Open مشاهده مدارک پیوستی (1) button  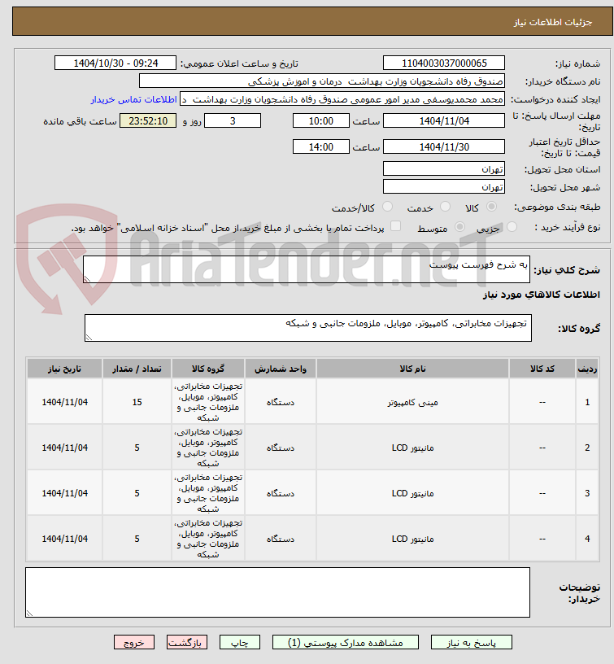click(x=346, y=642)
